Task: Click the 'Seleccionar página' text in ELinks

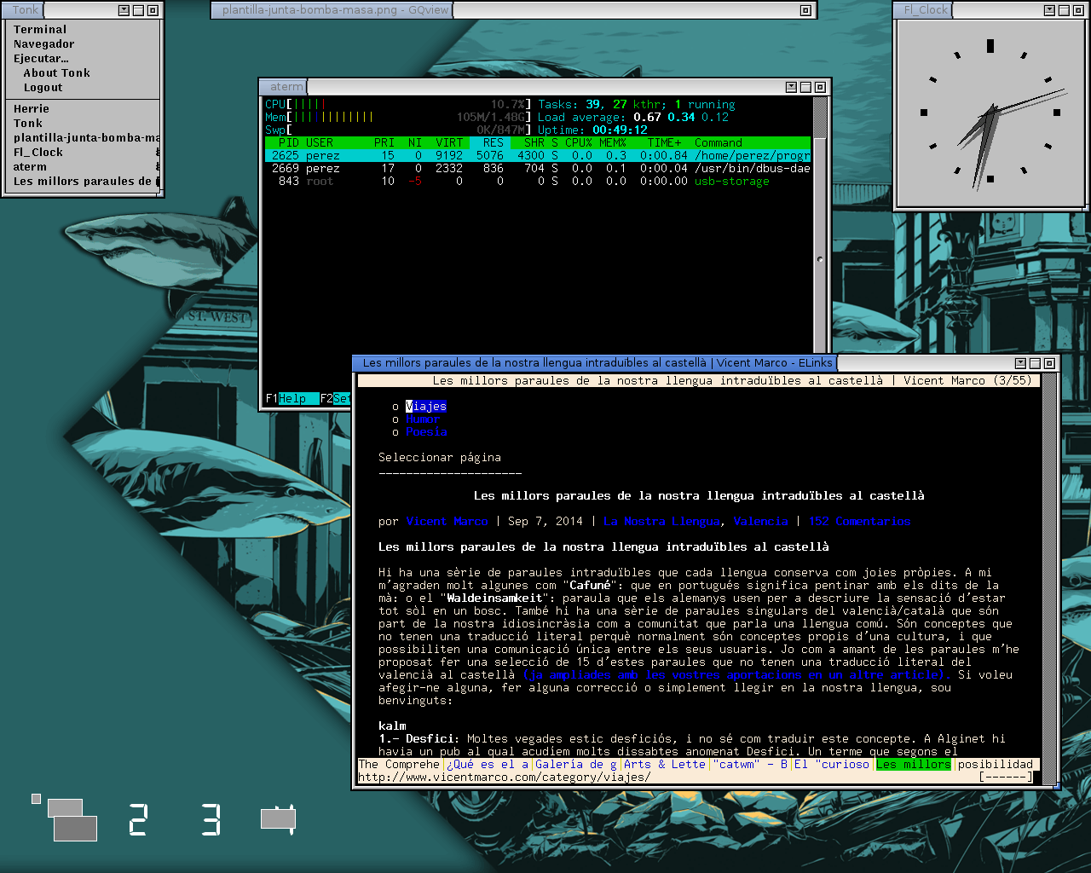Action: click(x=440, y=458)
